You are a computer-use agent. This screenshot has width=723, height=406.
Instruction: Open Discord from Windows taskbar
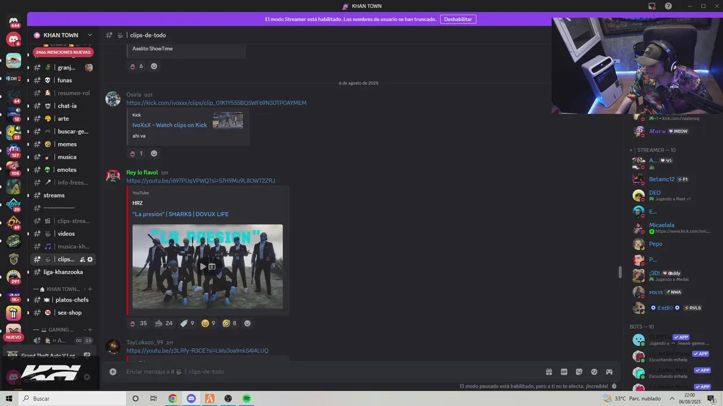(x=191, y=399)
